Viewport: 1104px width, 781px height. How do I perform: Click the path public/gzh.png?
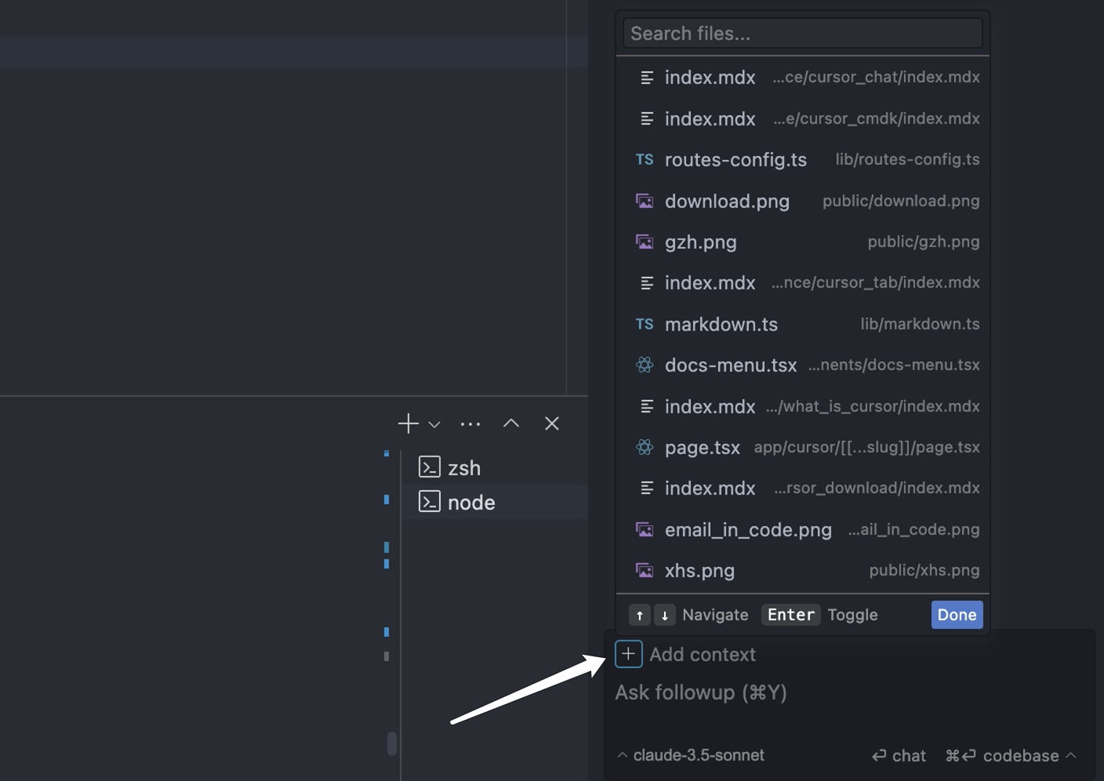click(x=924, y=242)
